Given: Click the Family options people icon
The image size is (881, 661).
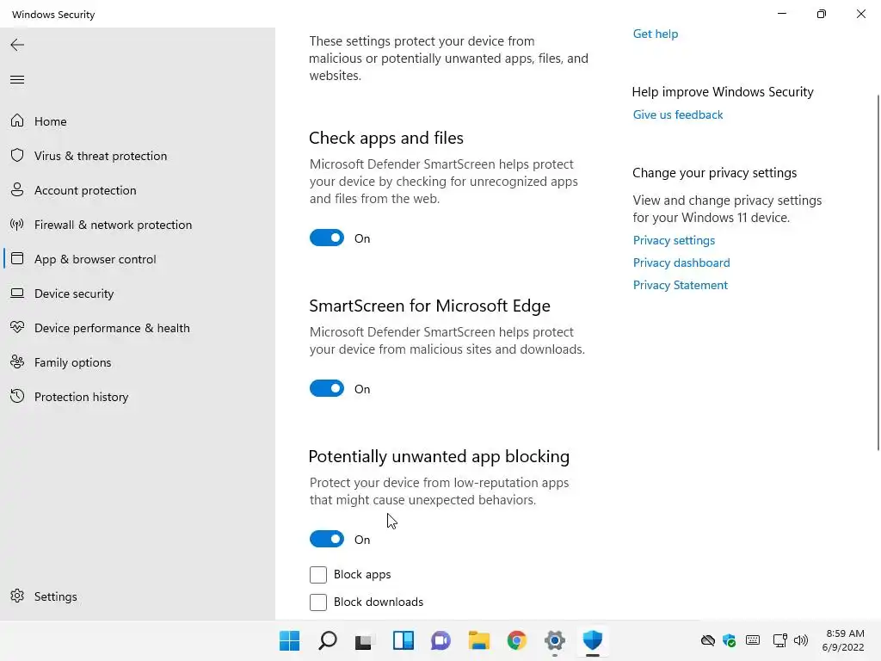Looking at the screenshot, I should pos(17,362).
